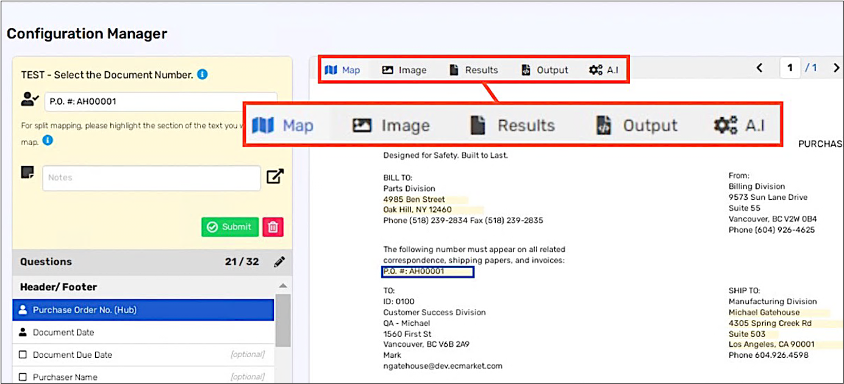Select Purchase Order No. (Hub) question
The height and width of the screenshot is (384, 844).
click(84, 310)
